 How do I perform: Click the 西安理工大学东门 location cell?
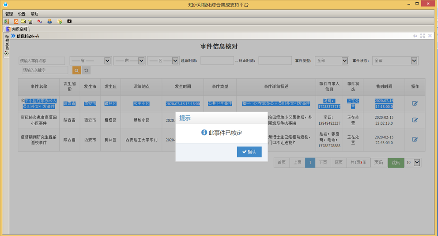[x=141, y=140]
